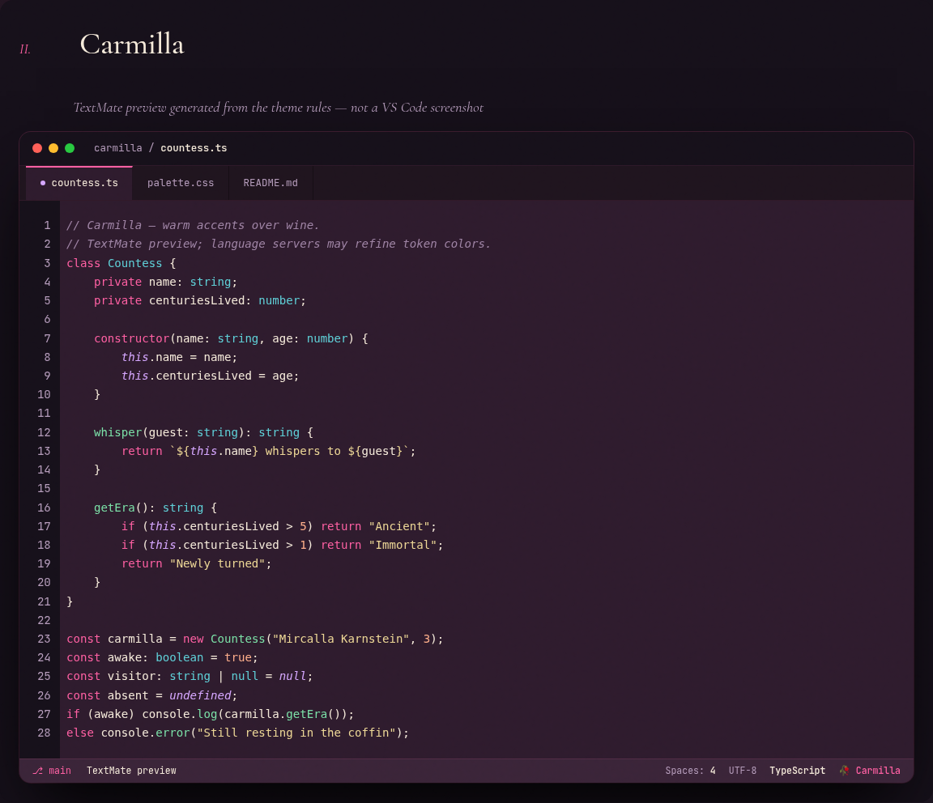Viewport: 933px width, 803px height.
Task: Click the undefined value on line 26
Action: 200,695
